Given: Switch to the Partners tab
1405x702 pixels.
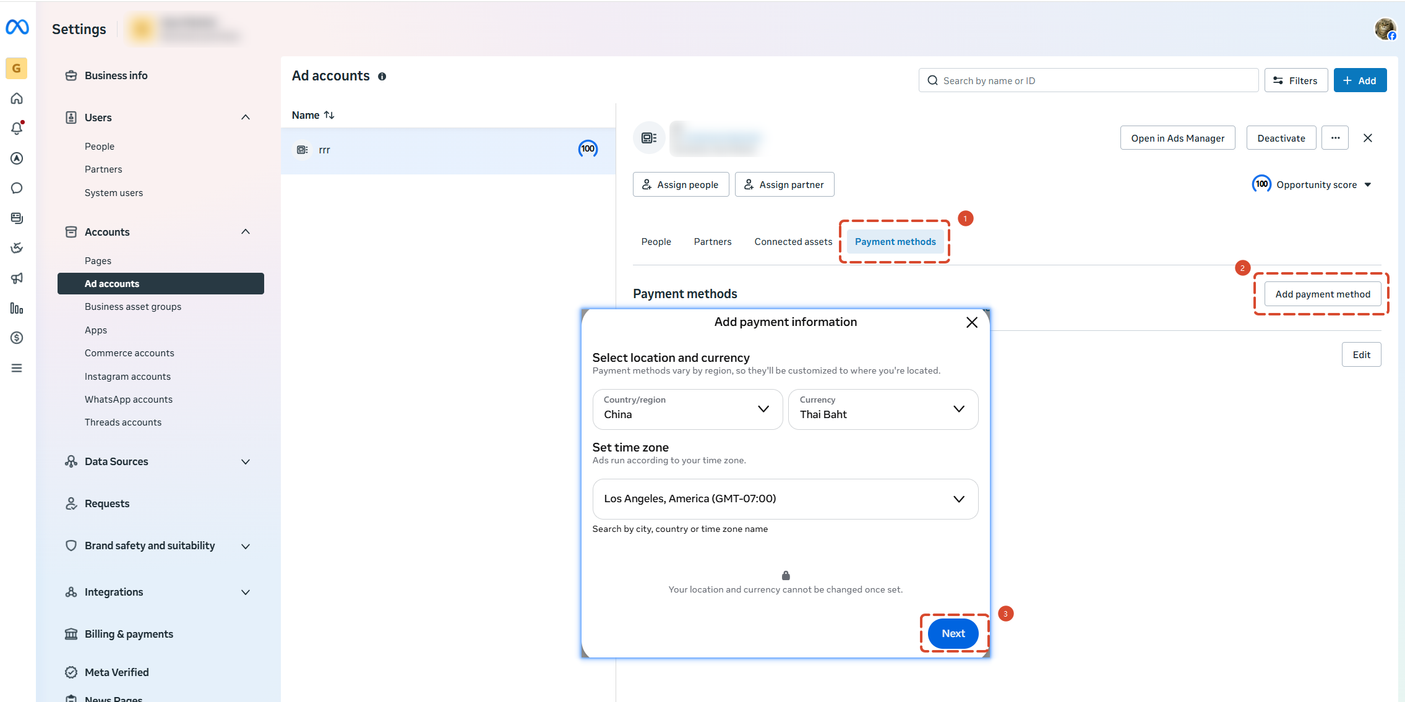Looking at the screenshot, I should point(713,242).
